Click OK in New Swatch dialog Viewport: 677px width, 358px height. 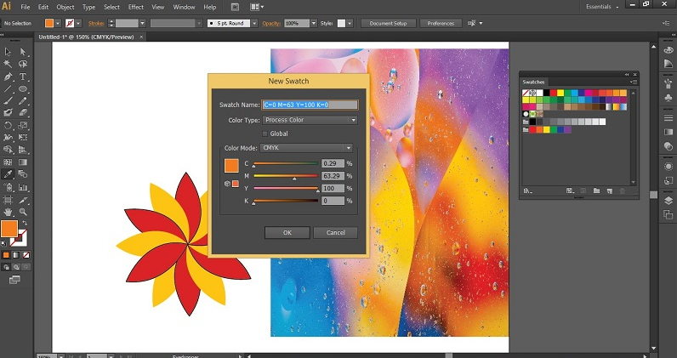(287, 232)
